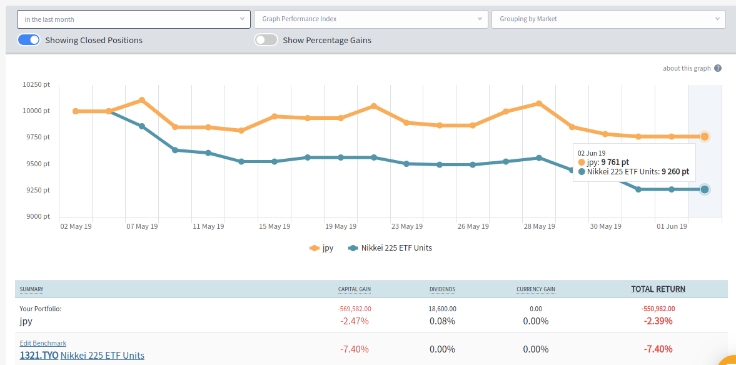Expand the Graph Performance Index dropdown
Screen dimensions: 736x365
coord(371,19)
